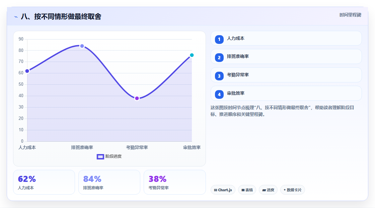Click the 进度 tag chip
The height and width of the screenshot is (208, 375).
pyautogui.click(x=268, y=190)
